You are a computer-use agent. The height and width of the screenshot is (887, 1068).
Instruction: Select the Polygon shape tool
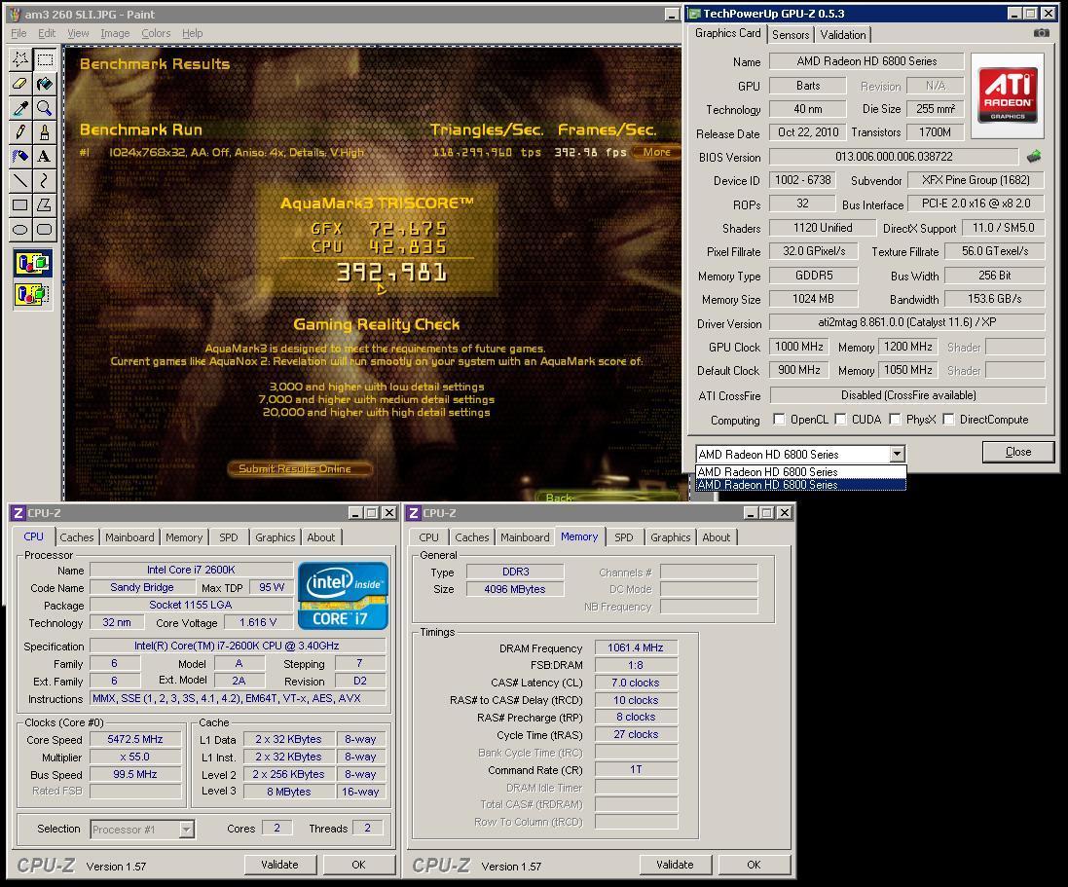(x=45, y=204)
